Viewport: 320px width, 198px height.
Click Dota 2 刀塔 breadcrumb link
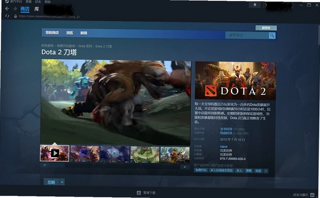[104, 46]
